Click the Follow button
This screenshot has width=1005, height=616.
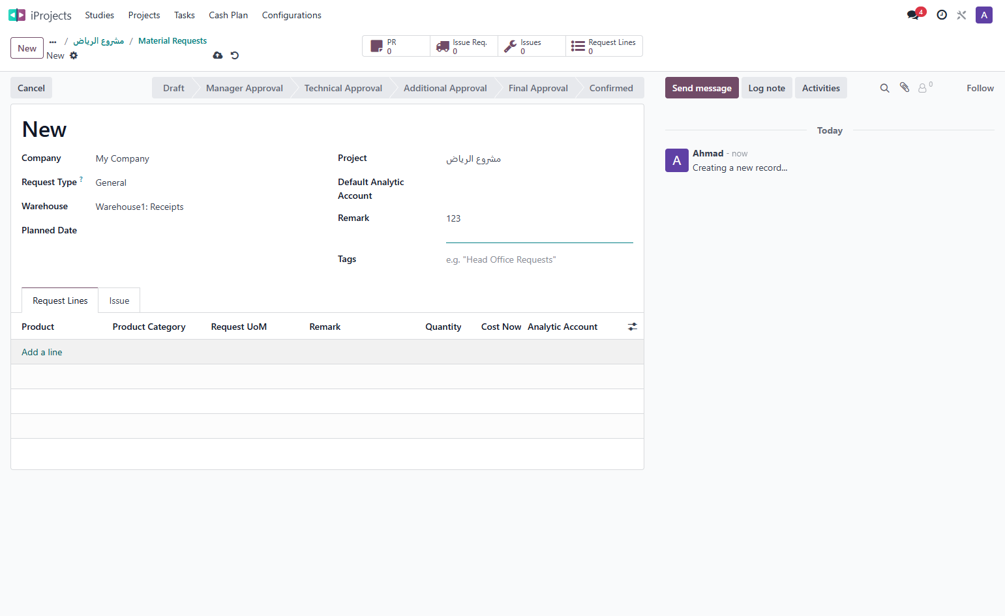(x=980, y=88)
